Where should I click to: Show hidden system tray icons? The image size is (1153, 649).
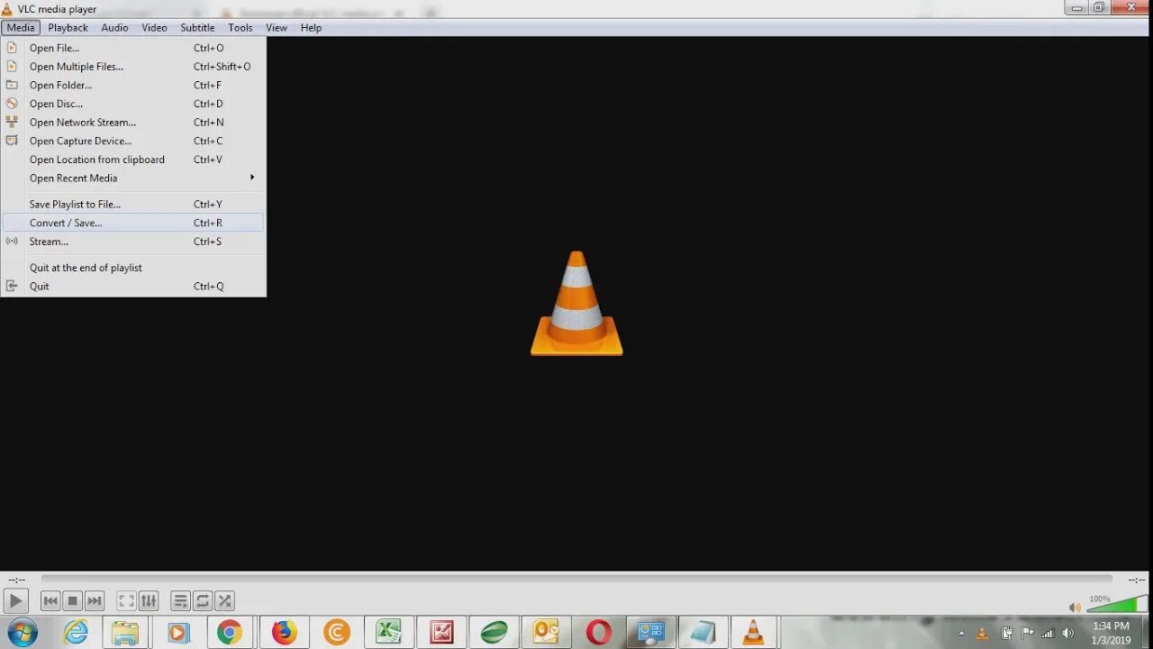tap(962, 634)
